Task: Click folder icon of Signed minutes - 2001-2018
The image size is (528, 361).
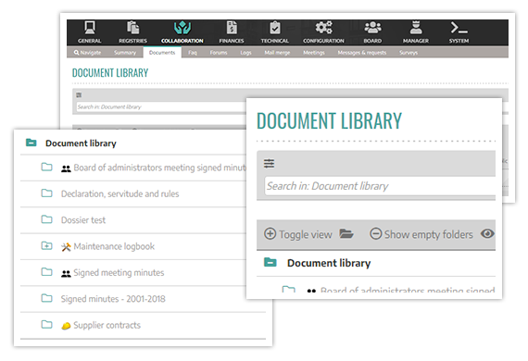Action: click(x=47, y=298)
